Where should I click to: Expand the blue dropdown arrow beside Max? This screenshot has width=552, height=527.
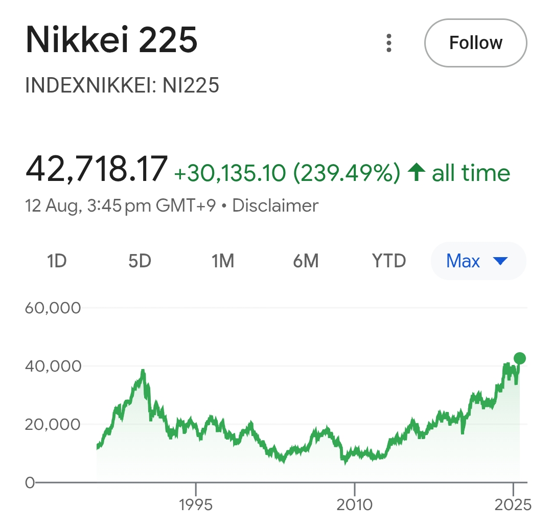click(x=500, y=261)
